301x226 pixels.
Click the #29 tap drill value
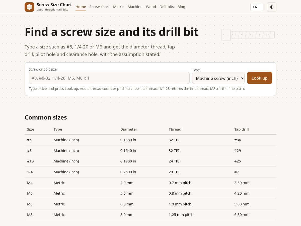coord(238,151)
